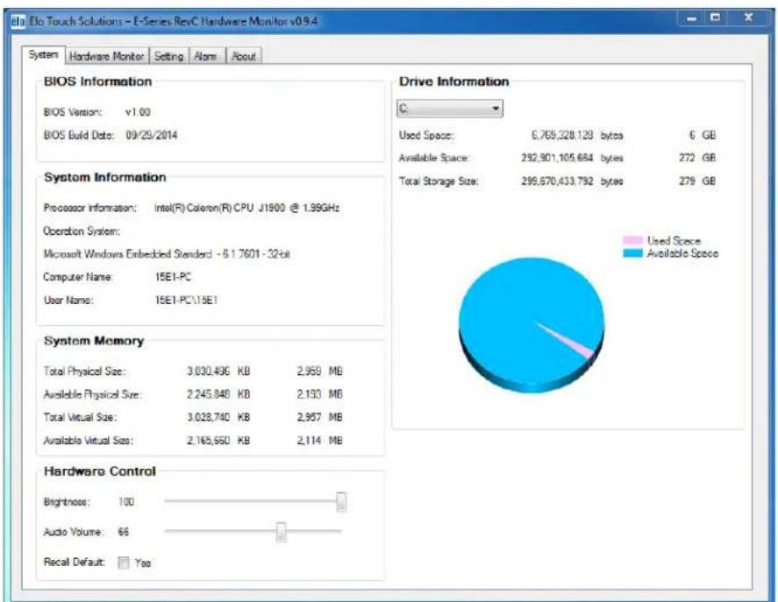Click the Elo app icon in title bar
This screenshot has height=602, width=778.
click(x=18, y=22)
